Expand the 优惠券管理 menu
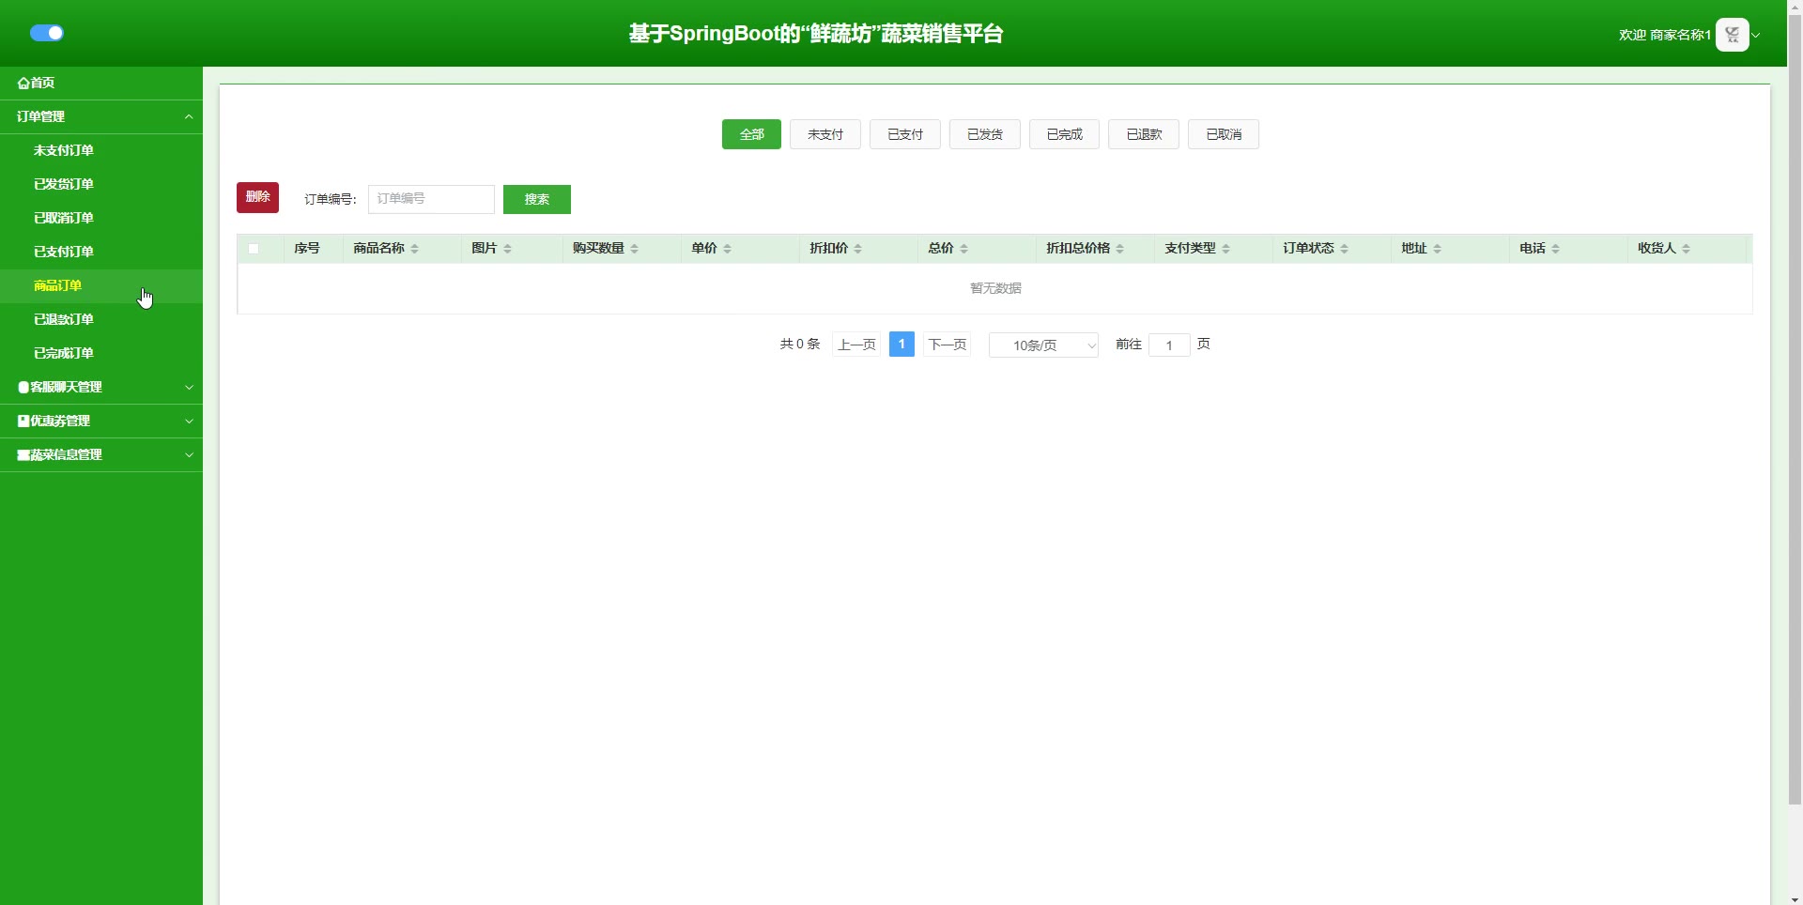Image resolution: width=1803 pixels, height=905 pixels. click(x=101, y=421)
